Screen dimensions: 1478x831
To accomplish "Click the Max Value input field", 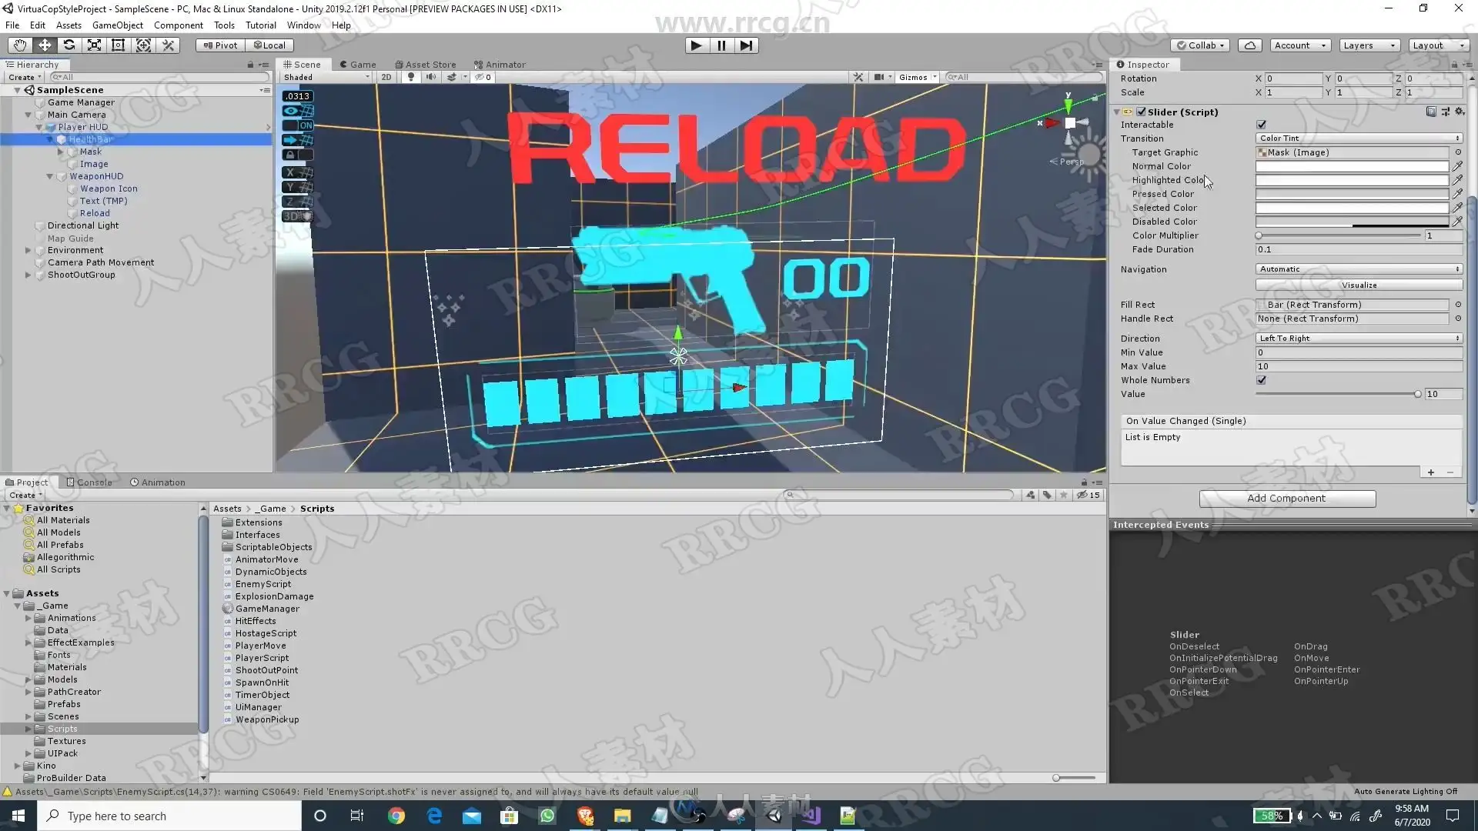I will click(x=1359, y=366).
